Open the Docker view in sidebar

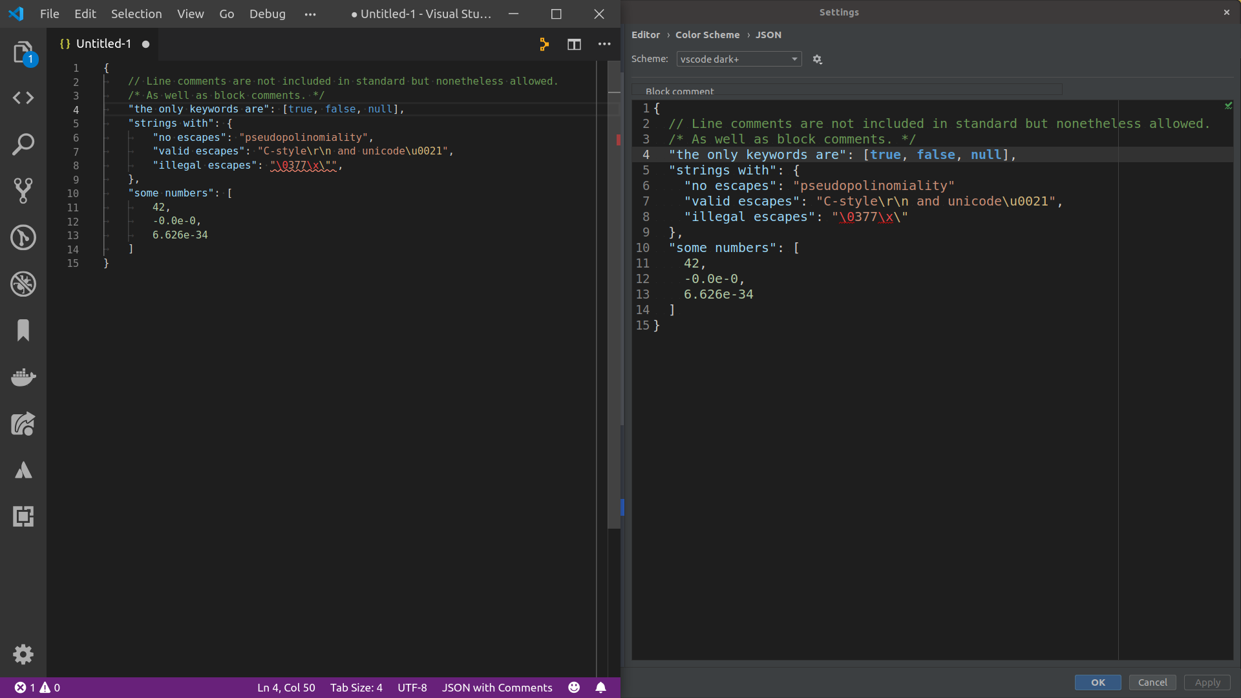pos(23,377)
